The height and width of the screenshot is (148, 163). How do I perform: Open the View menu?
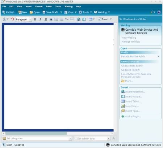point(20,6)
